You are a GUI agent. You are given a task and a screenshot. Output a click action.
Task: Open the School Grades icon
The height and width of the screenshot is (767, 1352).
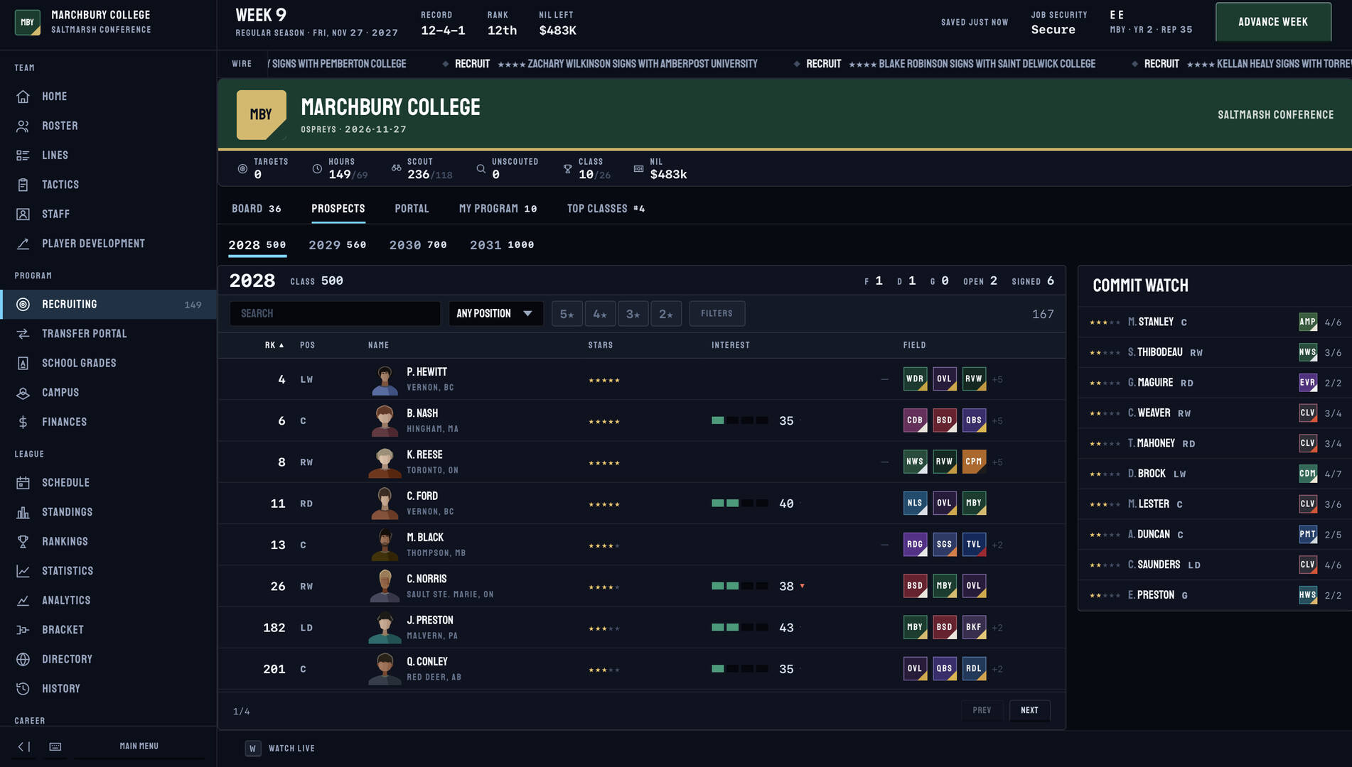pos(23,363)
